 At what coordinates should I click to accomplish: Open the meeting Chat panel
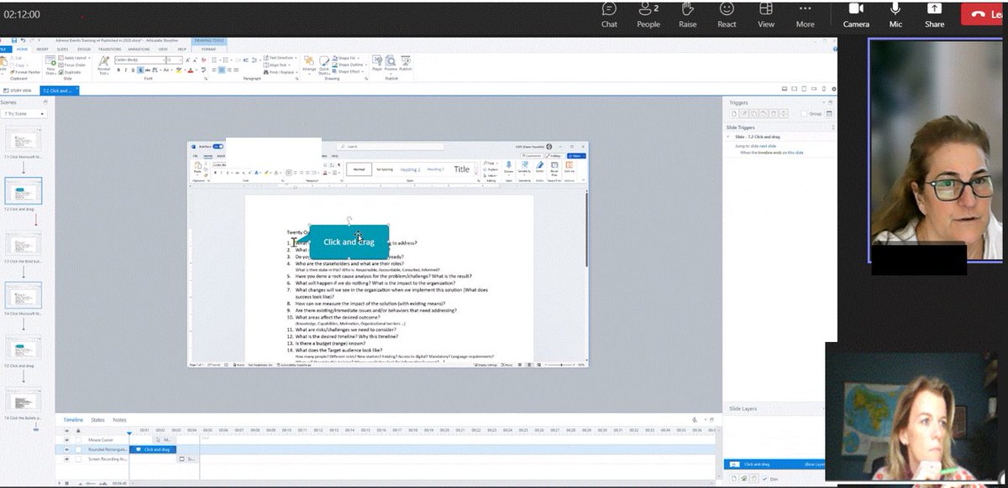coord(609,14)
